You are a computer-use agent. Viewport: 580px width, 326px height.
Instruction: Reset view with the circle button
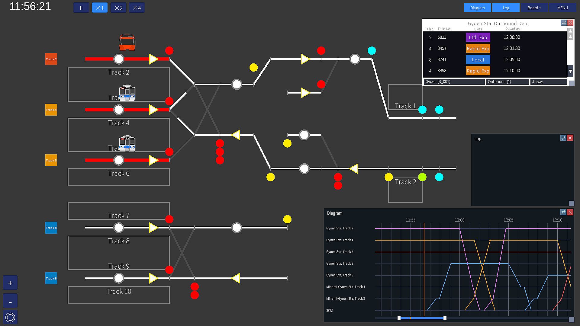(10, 317)
